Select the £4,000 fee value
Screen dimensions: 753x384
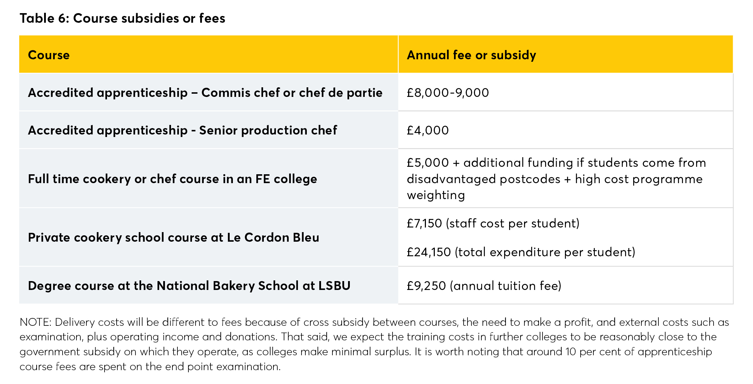click(428, 130)
